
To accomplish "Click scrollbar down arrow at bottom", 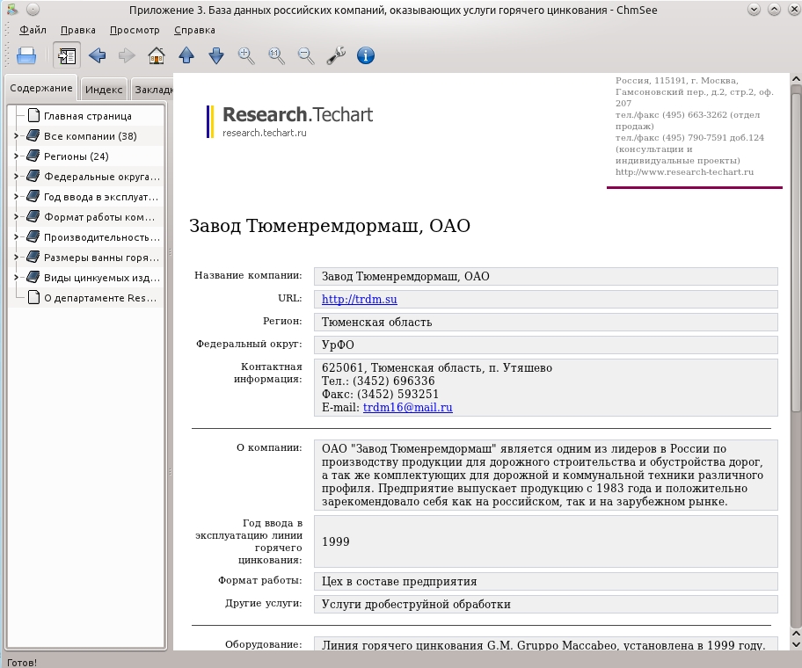I will tap(796, 644).
